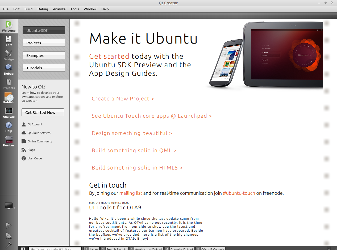Click Get Started Now button
Screen dimensions: 337x250
43,112
